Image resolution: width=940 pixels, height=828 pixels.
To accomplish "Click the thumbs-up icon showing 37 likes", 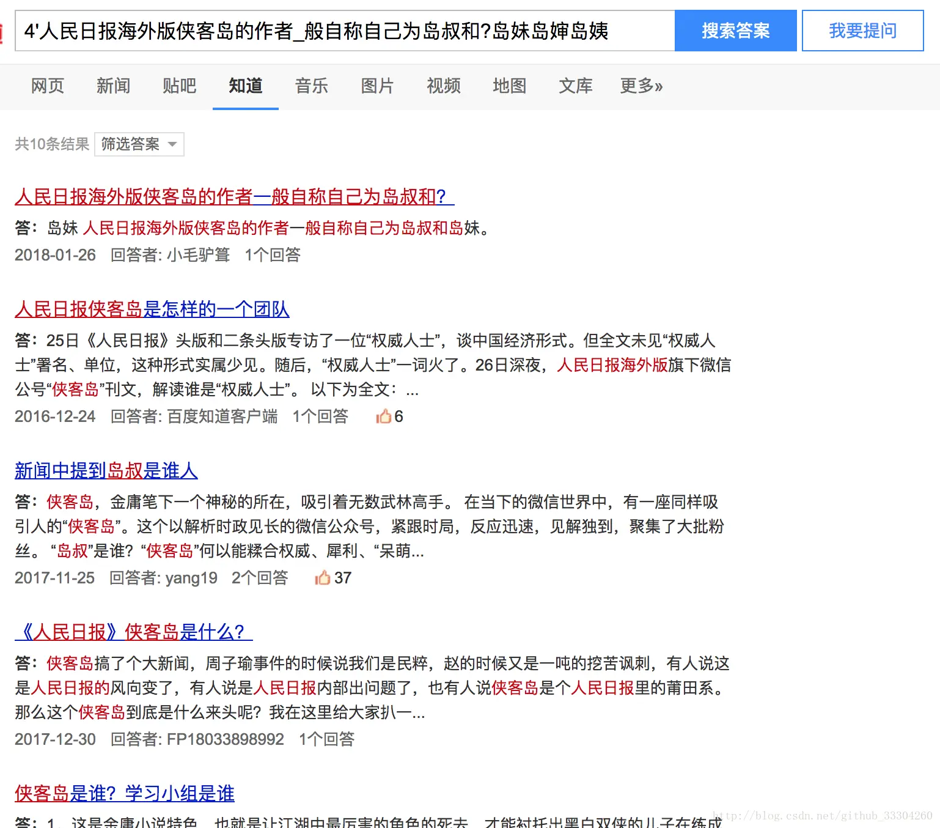I will [322, 578].
